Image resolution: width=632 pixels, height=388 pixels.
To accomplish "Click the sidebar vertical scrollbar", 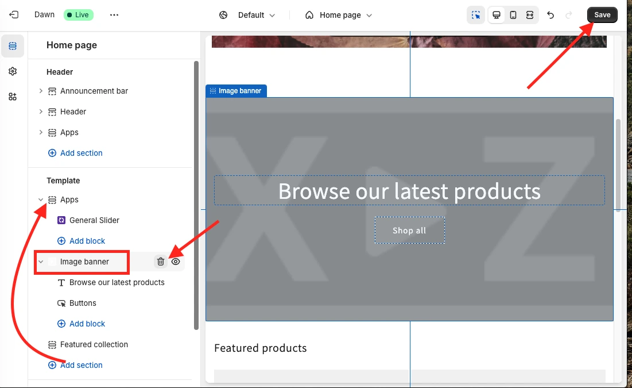I will (x=196, y=195).
